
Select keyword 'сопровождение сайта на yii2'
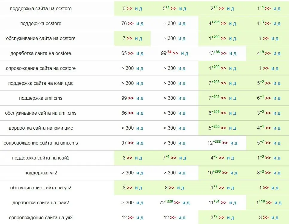coord(41,217)
